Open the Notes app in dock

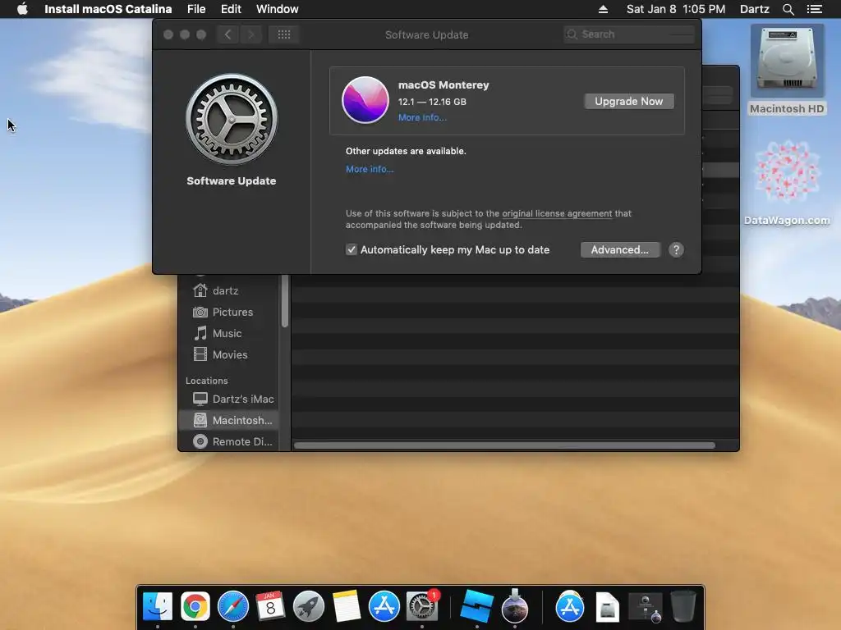point(346,606)
